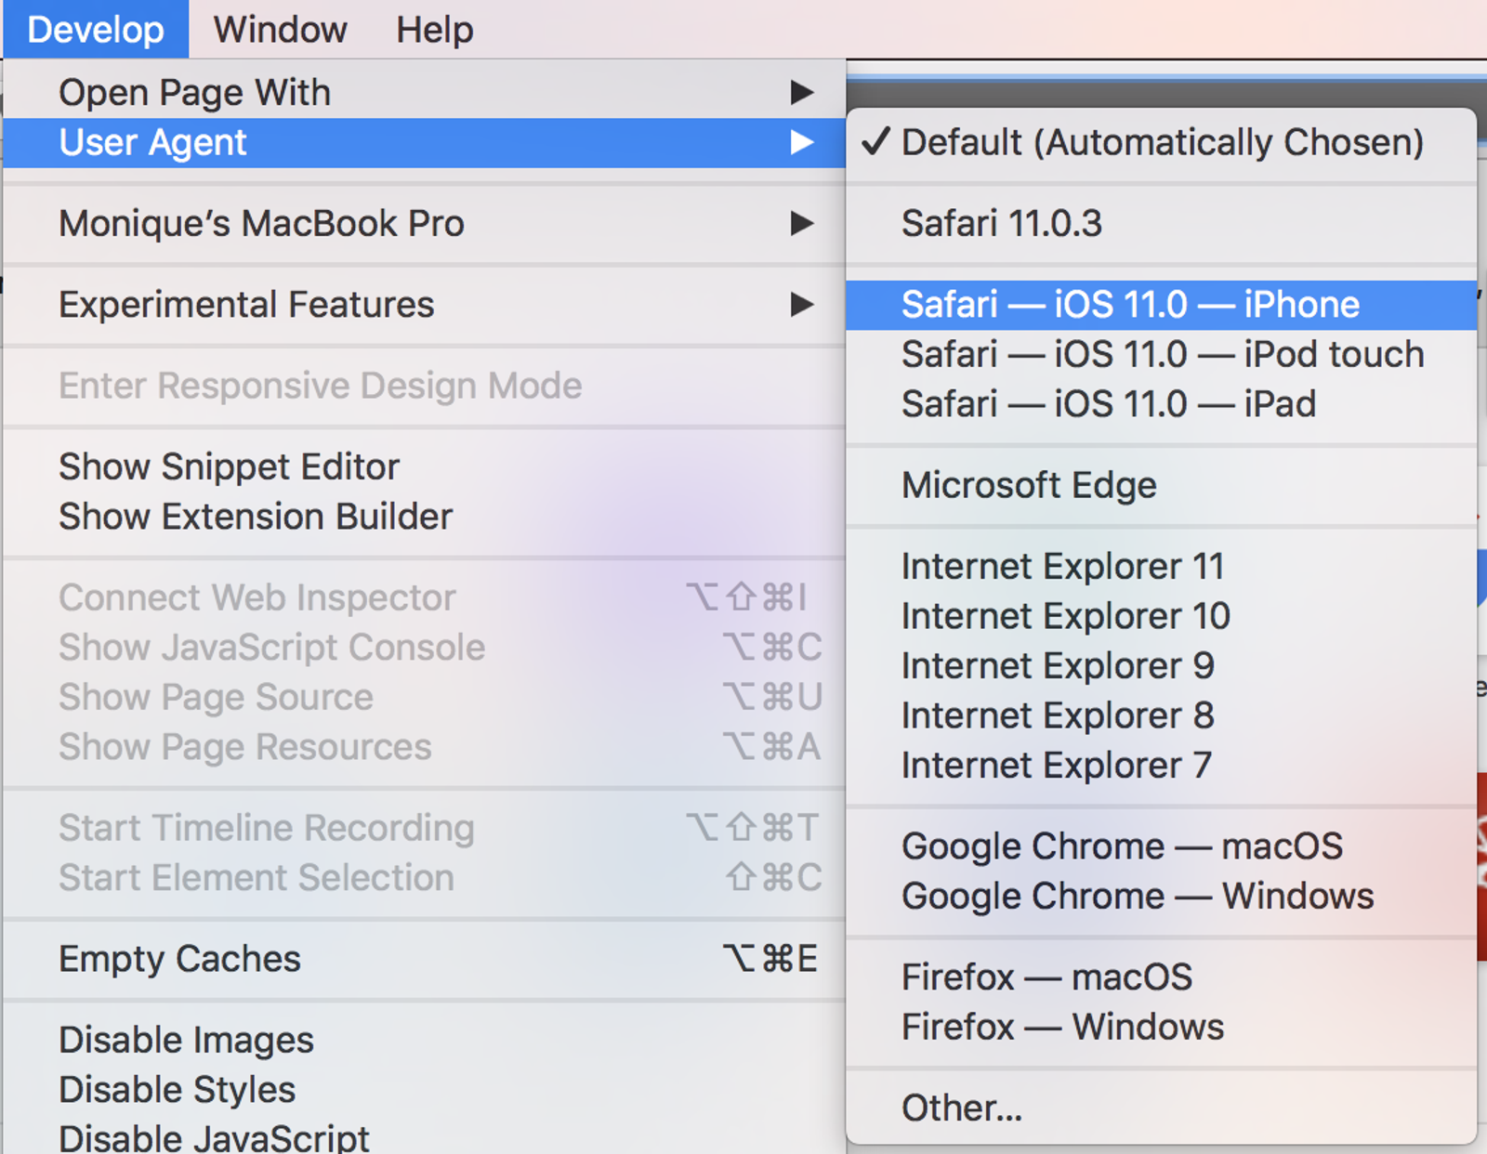Select Safari 11.0.3 user agent
Image resolution: width=1487 pixels, height=1154 pixels.
tap(1161, 223)
